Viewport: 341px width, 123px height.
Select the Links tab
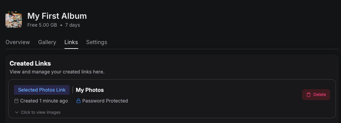click(x=71, y=42)
